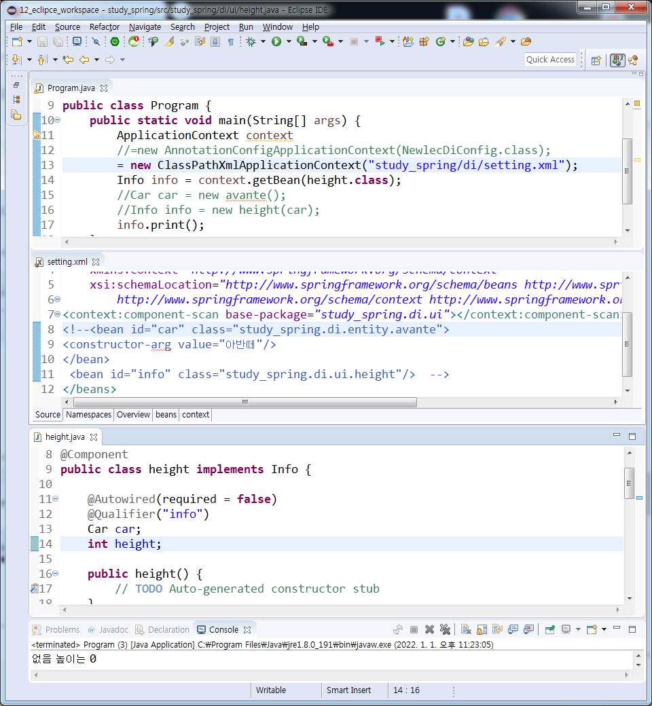Close the setting.xml editor tab
Viewport: 652px width, 706px height.
[x=96, y=262]
